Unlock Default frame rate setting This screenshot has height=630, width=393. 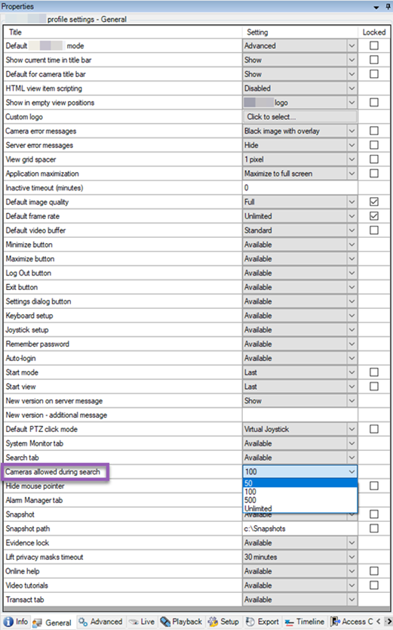373,216
